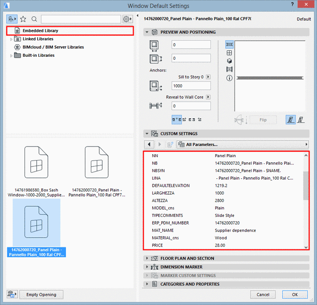Select BIMcloud / BIM Server Libraries

tap(53, 47)
